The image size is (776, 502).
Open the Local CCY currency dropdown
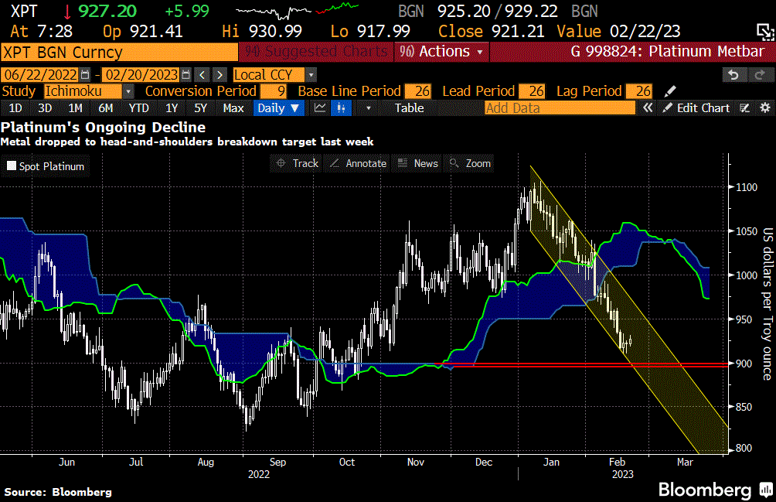click(x=311, y=75)
